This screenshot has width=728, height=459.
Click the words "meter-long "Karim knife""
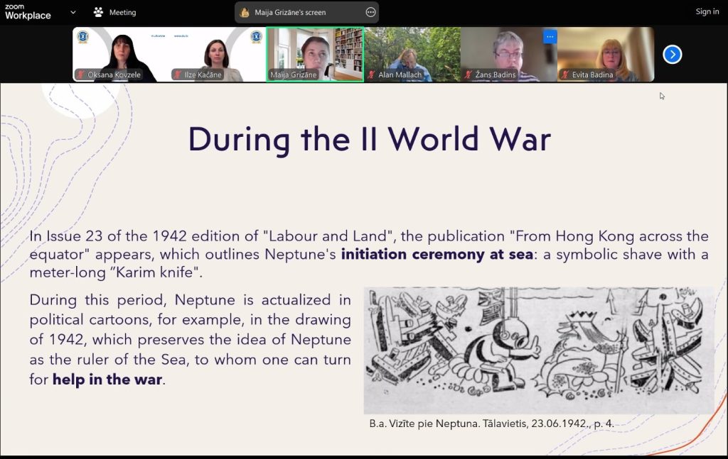click(x=114, y=272)
